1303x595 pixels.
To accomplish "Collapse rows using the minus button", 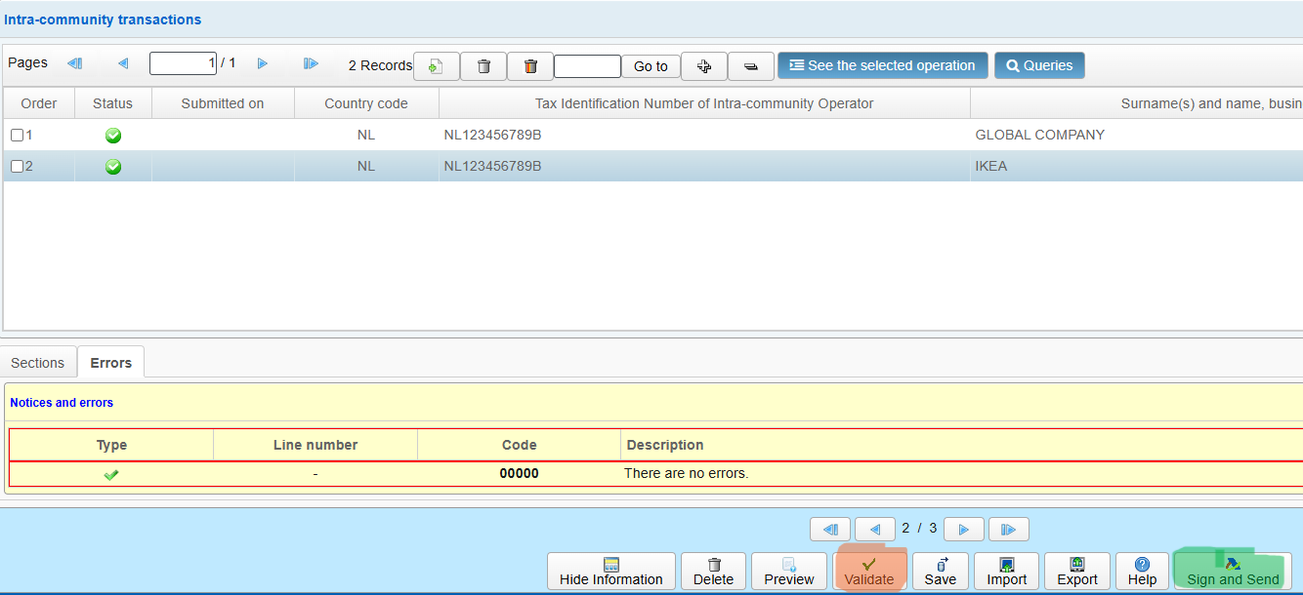I will 750,66.
